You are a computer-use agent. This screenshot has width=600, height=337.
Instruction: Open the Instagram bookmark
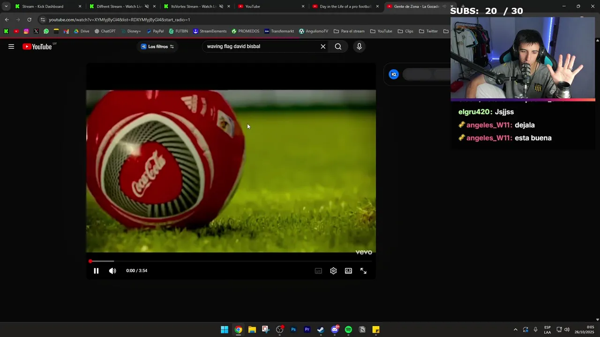(x=26, y=31)
